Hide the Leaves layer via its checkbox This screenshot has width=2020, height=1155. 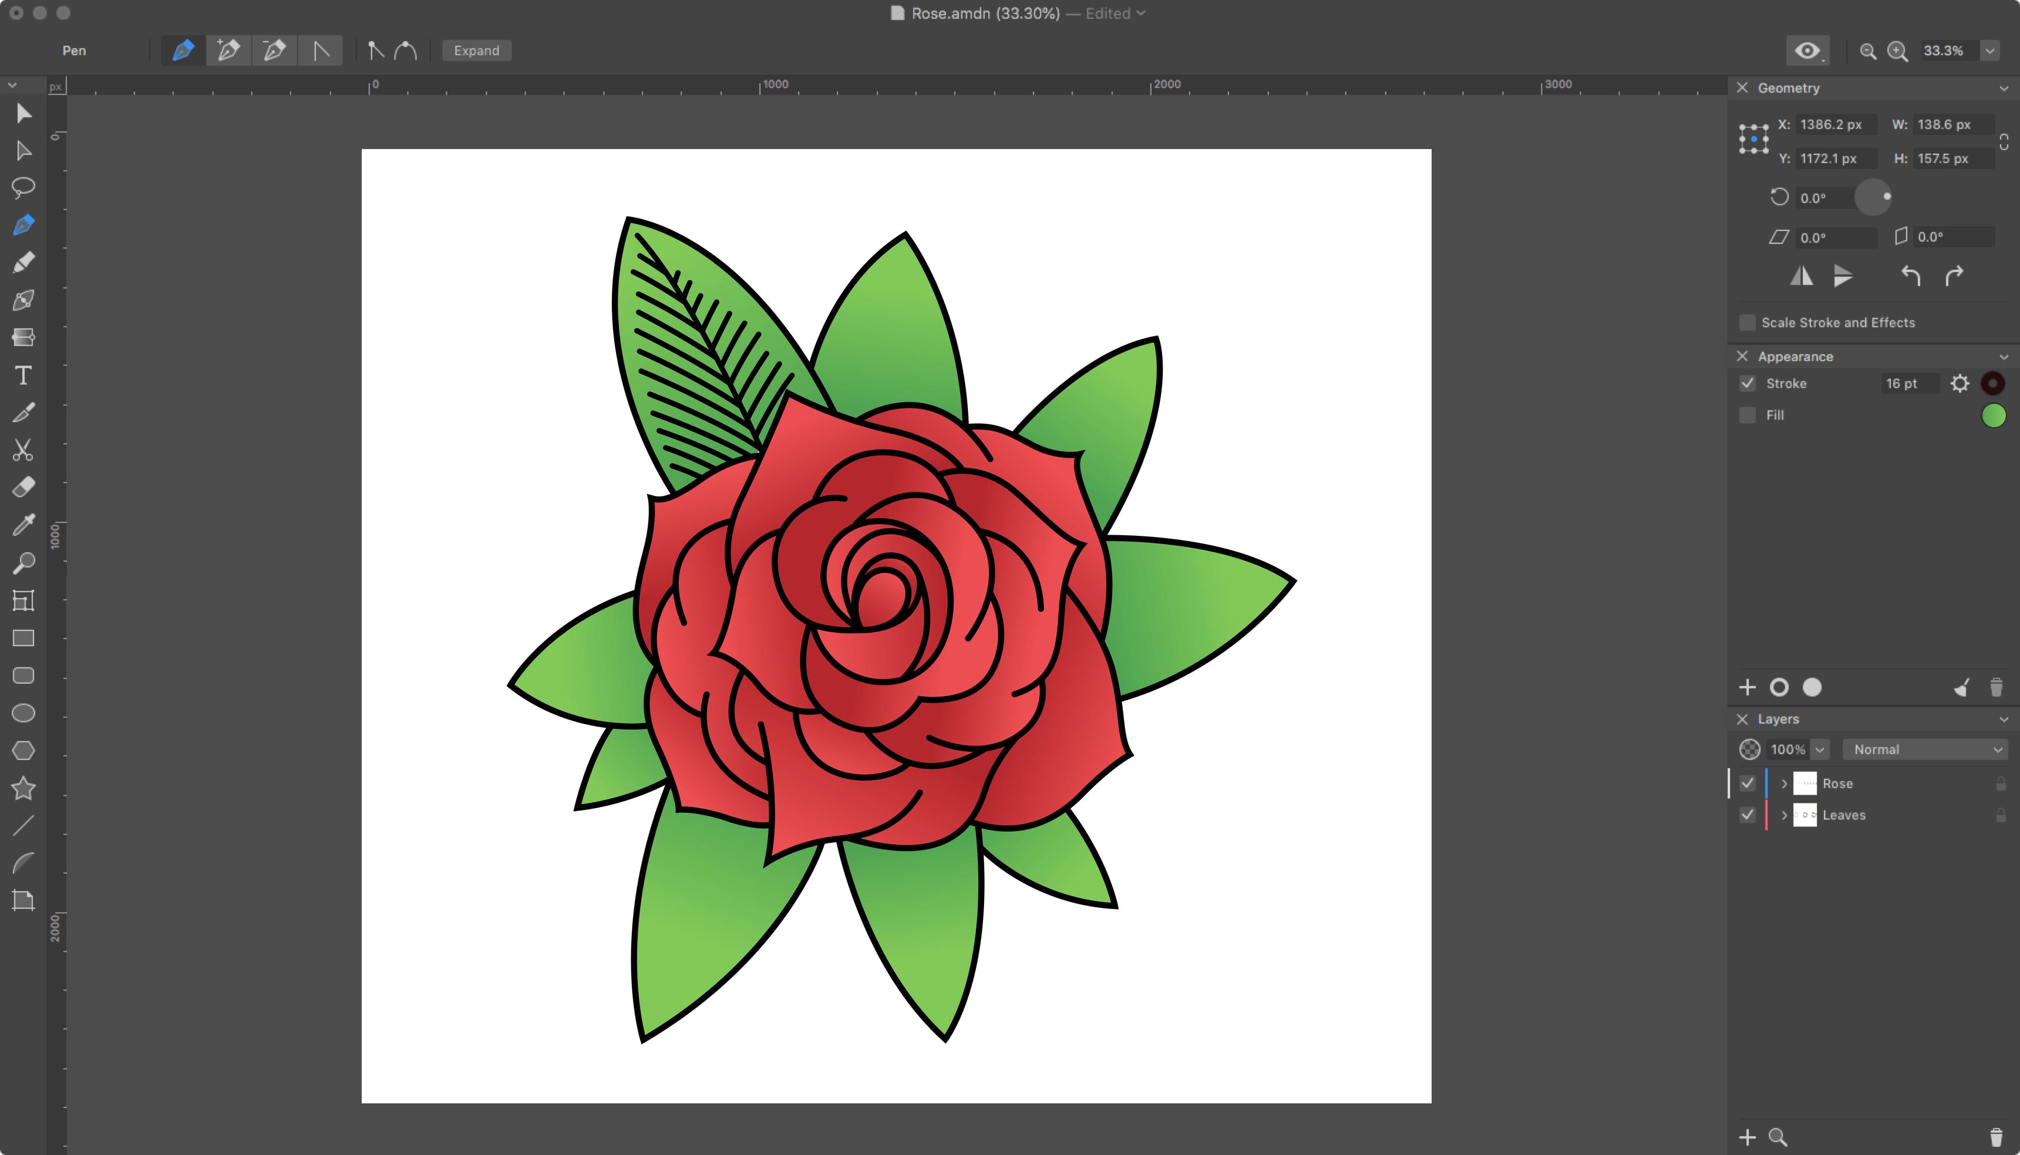click(x=1747, y=815)
